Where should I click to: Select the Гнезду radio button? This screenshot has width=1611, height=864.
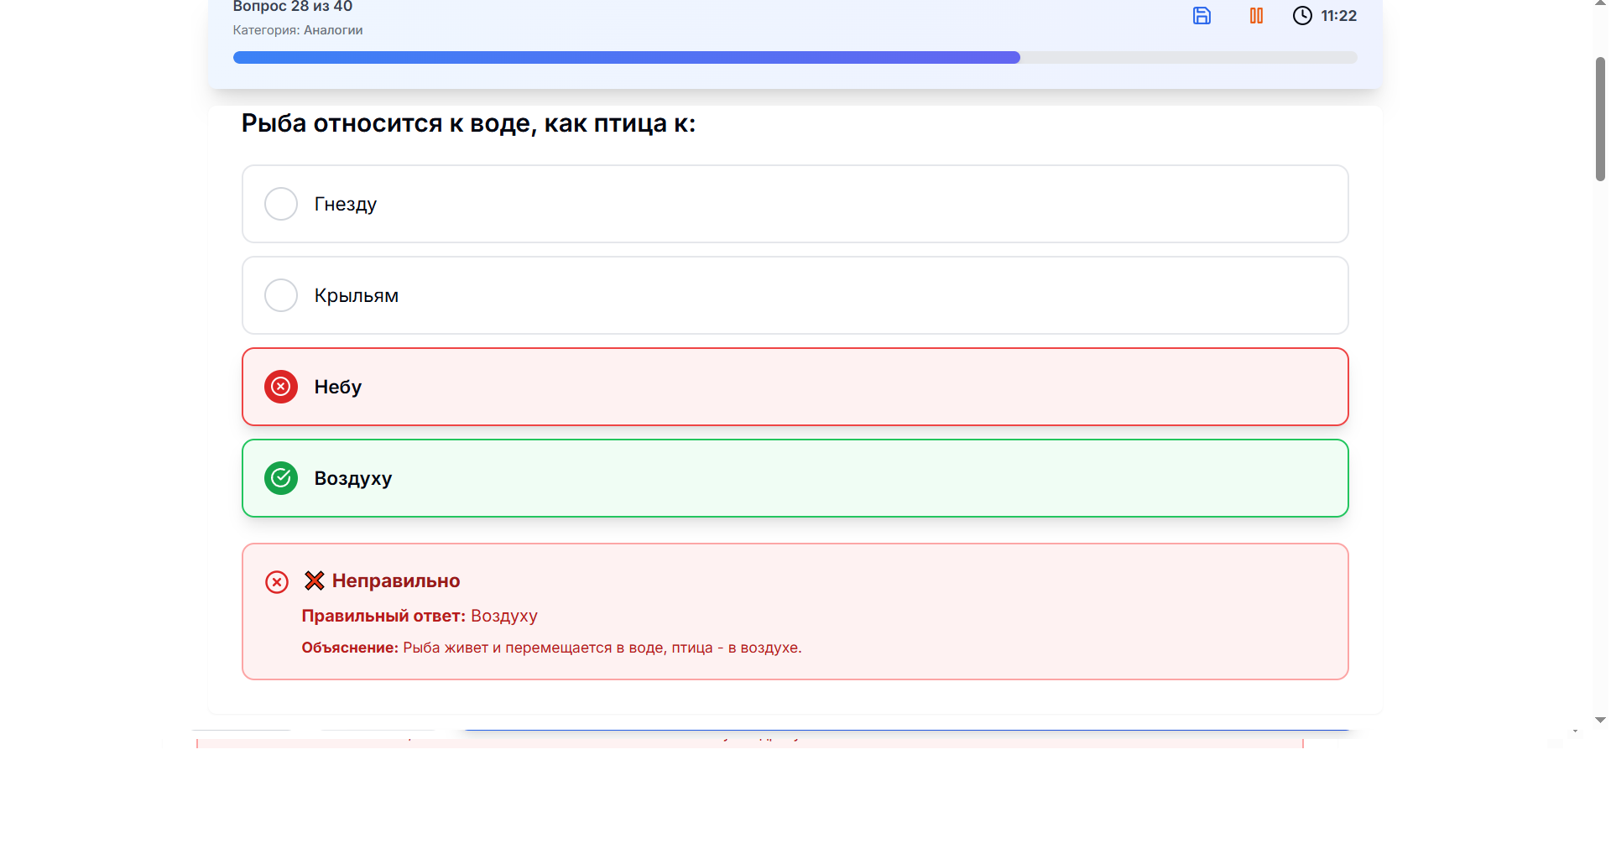tap(281, 204)
